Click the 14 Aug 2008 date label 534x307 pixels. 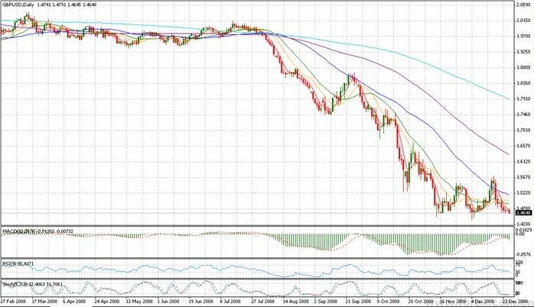pyautogui.click(x=295, y=302)
